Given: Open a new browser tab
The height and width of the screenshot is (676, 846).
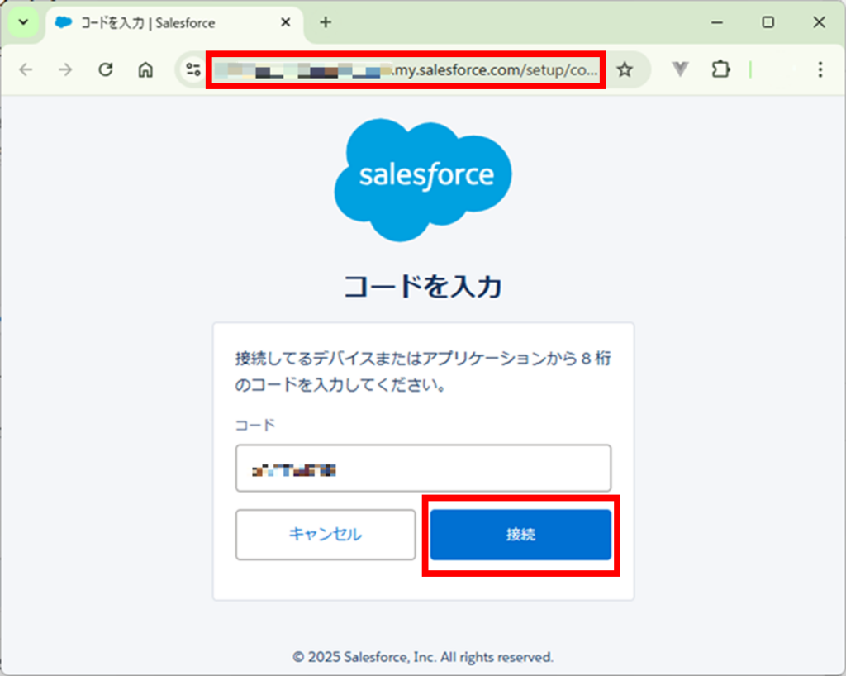Looking at the screenshot, I should click(326, 22).
